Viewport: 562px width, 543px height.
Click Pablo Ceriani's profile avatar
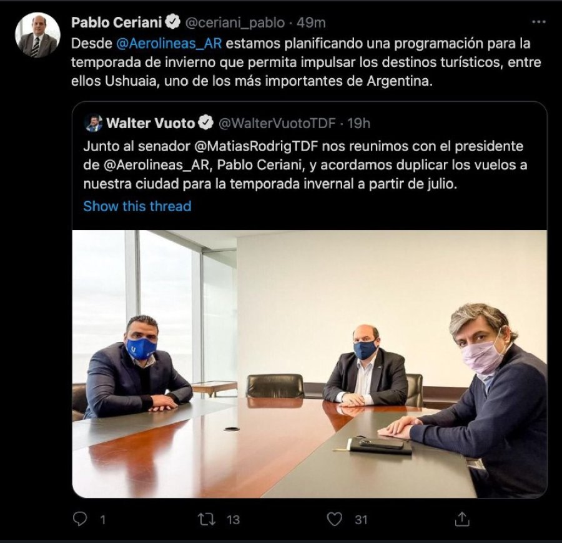click(37, 35)
